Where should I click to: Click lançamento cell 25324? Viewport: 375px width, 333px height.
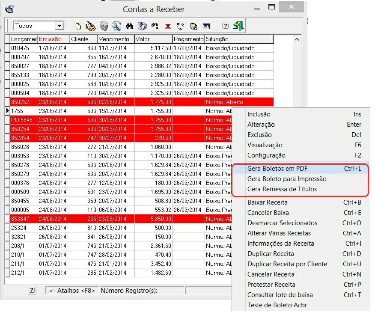(24, 228)
